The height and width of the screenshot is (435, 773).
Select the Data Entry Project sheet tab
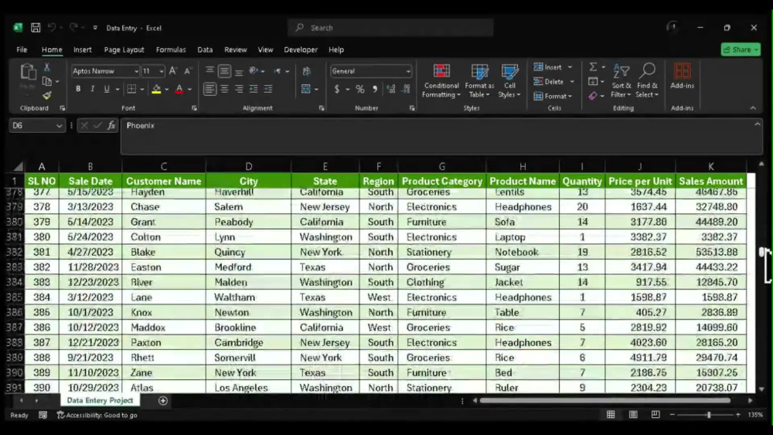click(x=100, y=400)
